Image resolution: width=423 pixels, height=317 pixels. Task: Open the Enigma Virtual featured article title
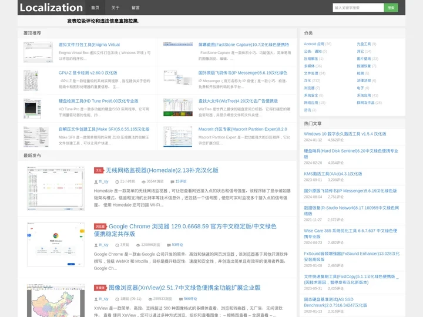[x=89, y=45]
